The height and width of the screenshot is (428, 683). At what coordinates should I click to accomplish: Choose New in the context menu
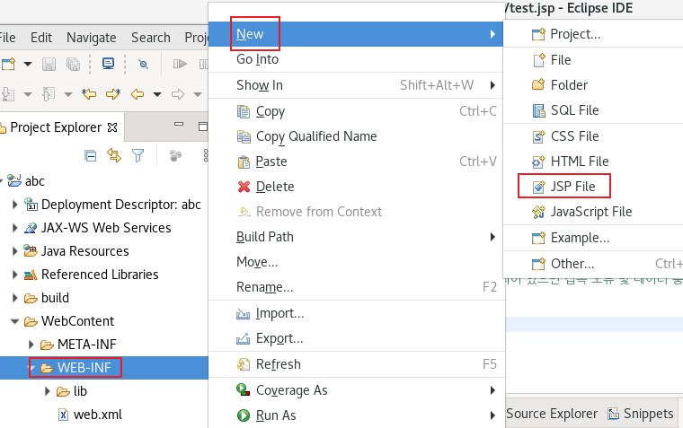(x=356, y=34)
